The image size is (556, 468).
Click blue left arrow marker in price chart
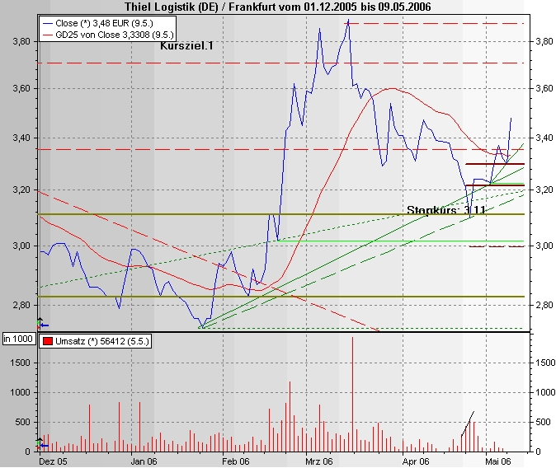click(x=45, y=325)
